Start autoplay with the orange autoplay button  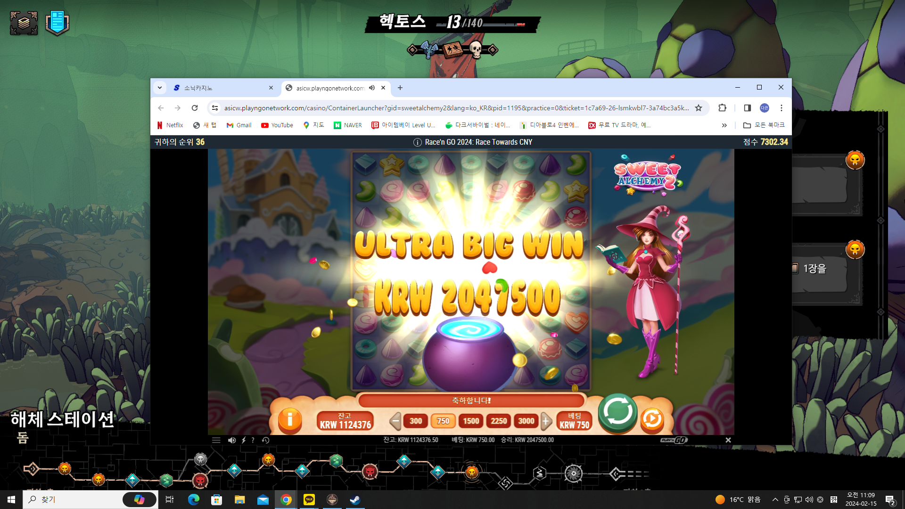[x=652, y=419]
